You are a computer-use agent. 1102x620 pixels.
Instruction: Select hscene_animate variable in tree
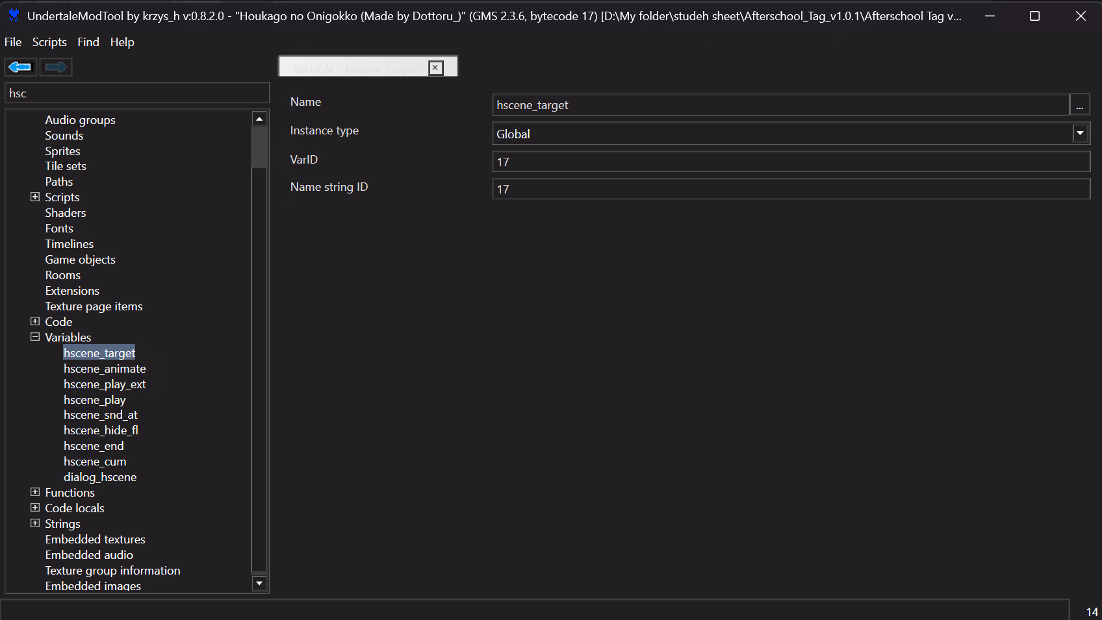tap(105, 369)
